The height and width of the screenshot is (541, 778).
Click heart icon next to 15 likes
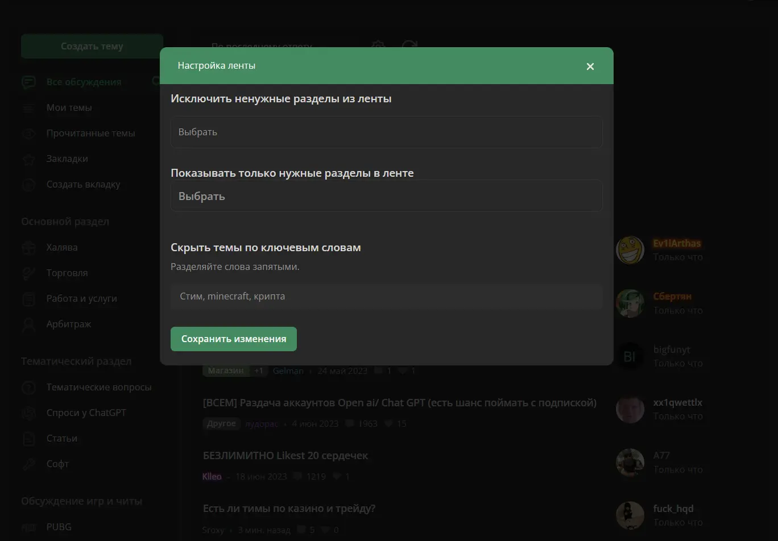click(x=389, y=424)
